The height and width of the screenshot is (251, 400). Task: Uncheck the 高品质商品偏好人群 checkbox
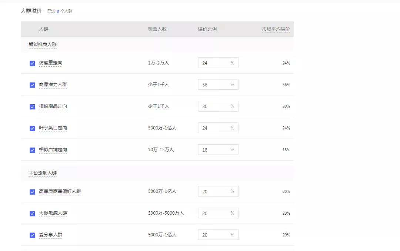(x=32, y=192)
